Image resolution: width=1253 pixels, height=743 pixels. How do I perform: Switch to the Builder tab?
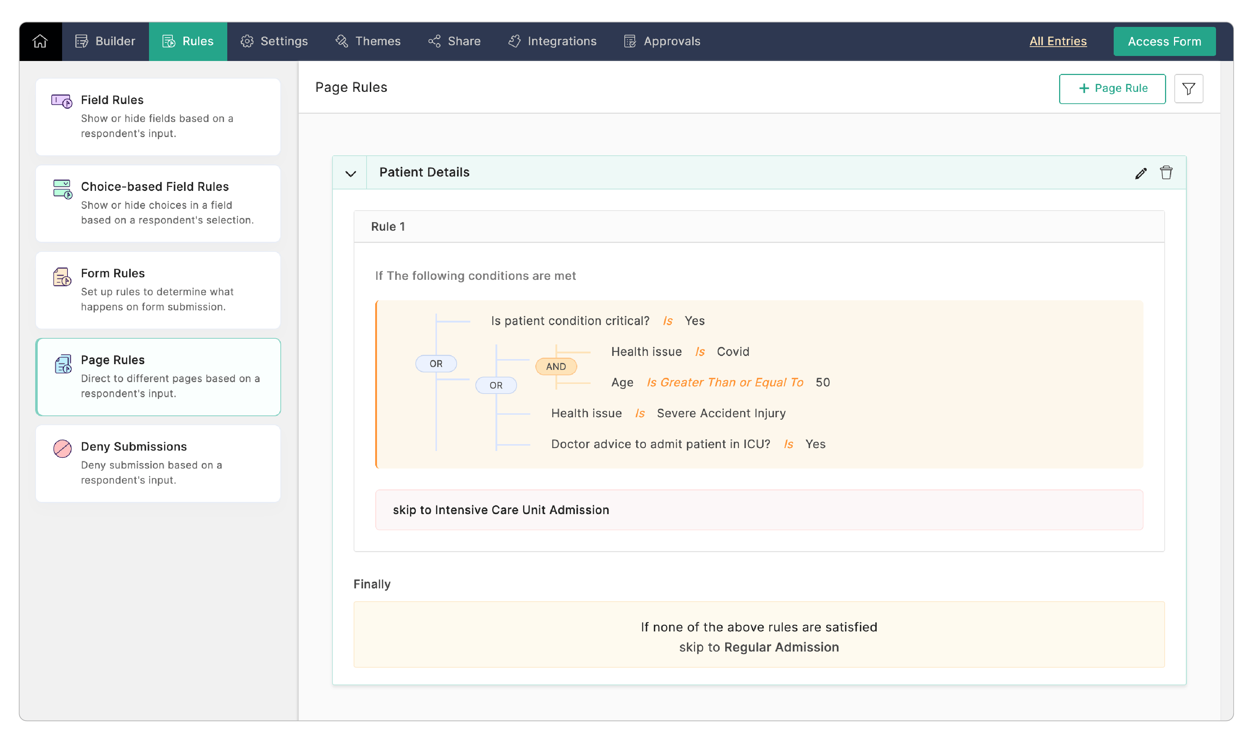(x=105, y=41)
